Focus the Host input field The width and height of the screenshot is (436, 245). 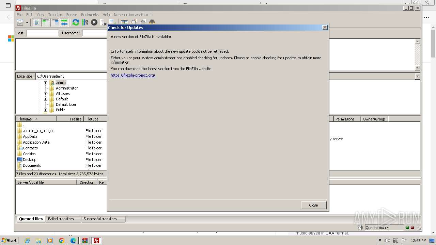coord(43,33)
